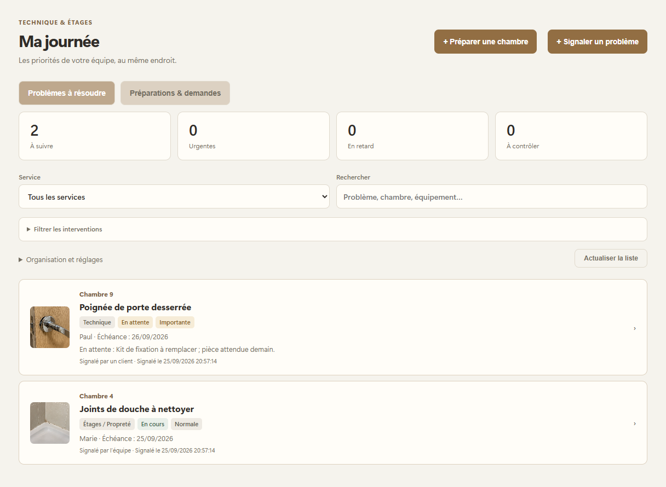Switch to Préparations & demandes tab
666x487 pixels.
click(175, 93)
